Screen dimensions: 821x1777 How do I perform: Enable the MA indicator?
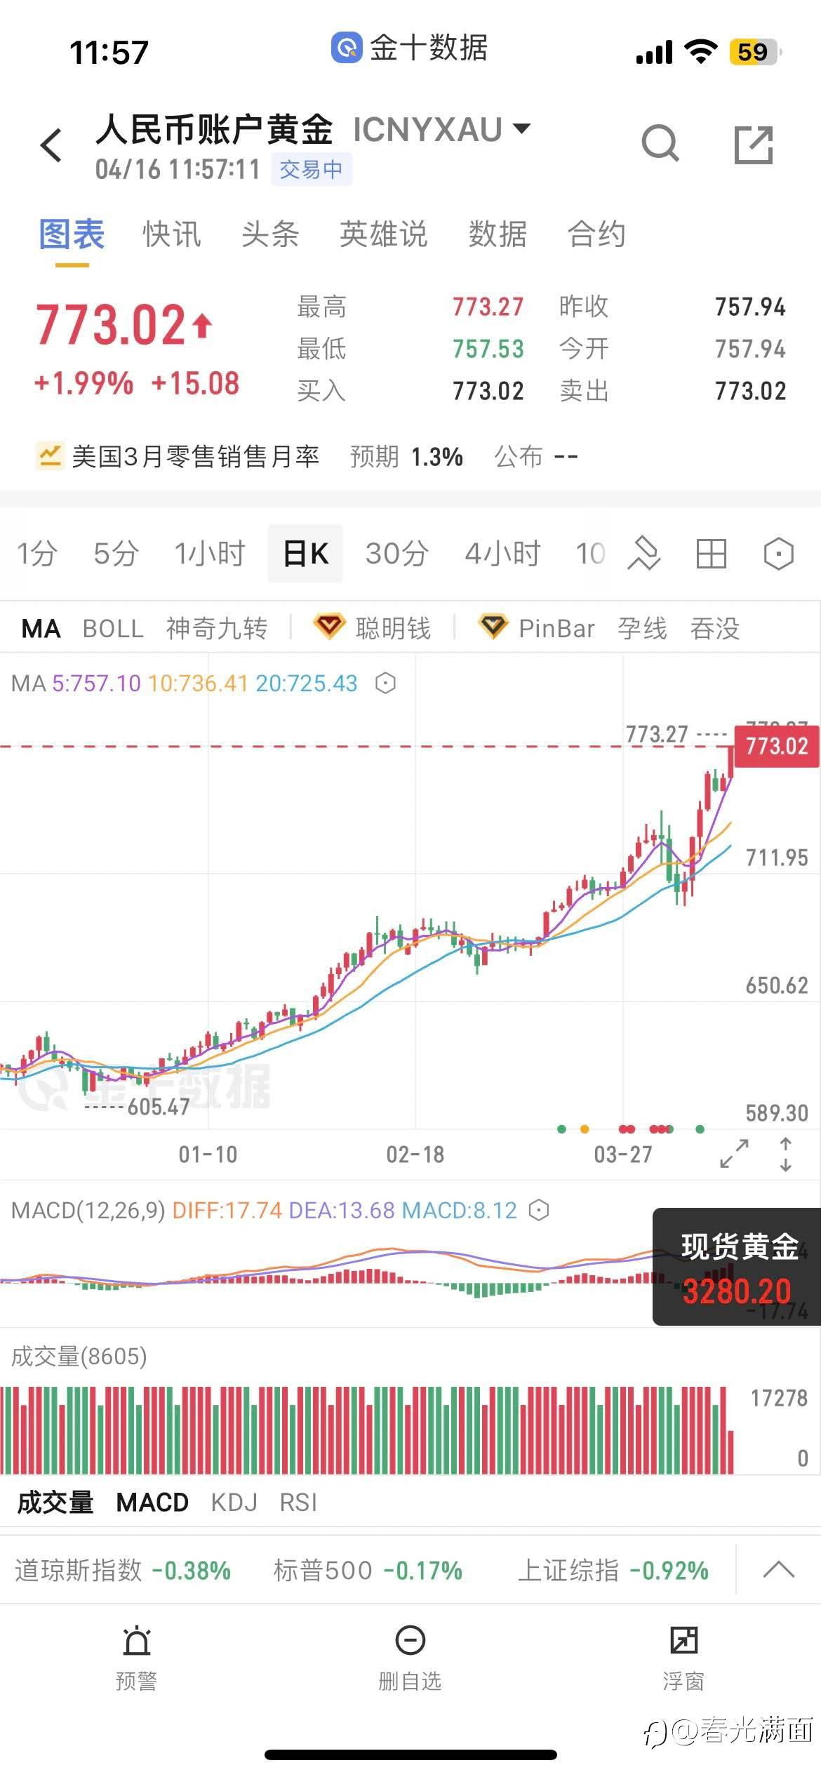click(41, 629)
